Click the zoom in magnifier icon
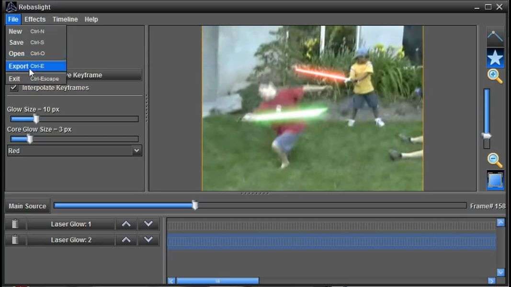This screenshot has height=287, width=511. 495,76
